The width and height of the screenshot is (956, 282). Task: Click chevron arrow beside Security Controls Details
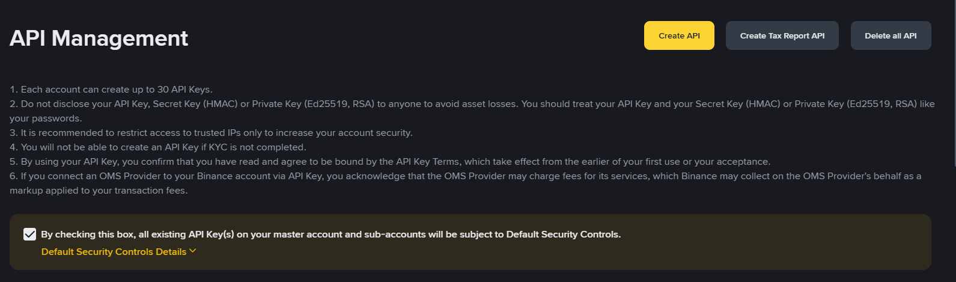pyautogui.click(x=193, y=251)
